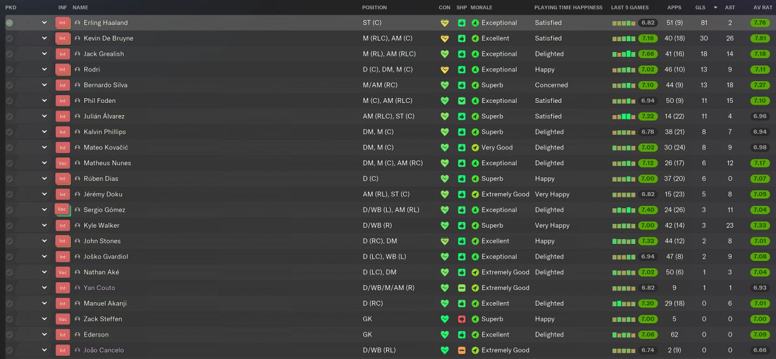Toggle the picked checkmark for Erling Haaland
The width and height of the screenshot is (776, 359).
(9, 23)
